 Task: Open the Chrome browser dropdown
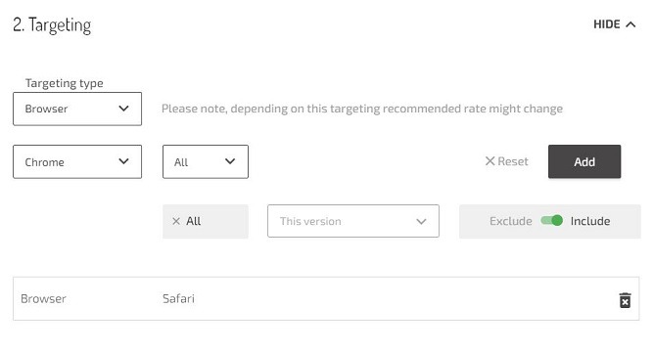pyautogui.click(x=77, y=161)
